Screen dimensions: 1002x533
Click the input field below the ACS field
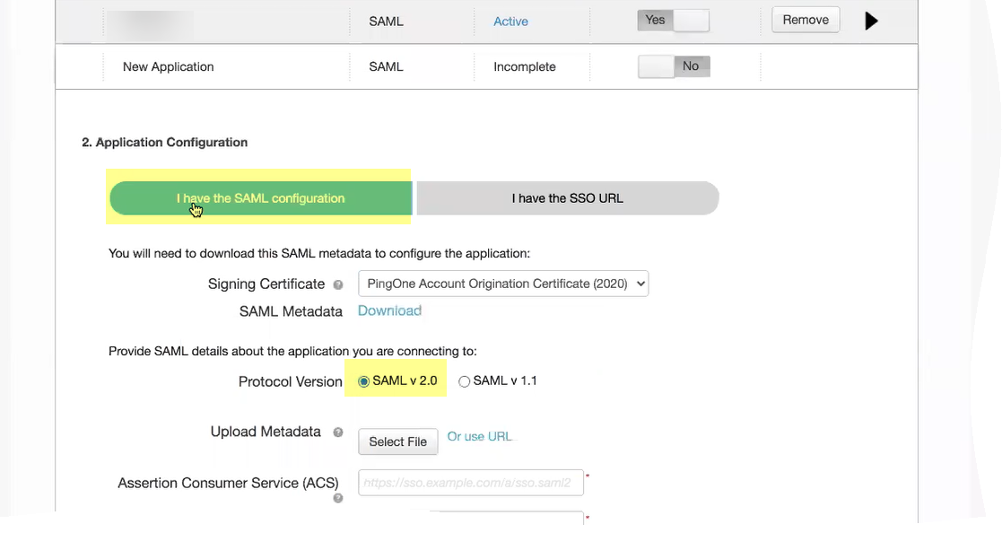click(x=507, y=519)
